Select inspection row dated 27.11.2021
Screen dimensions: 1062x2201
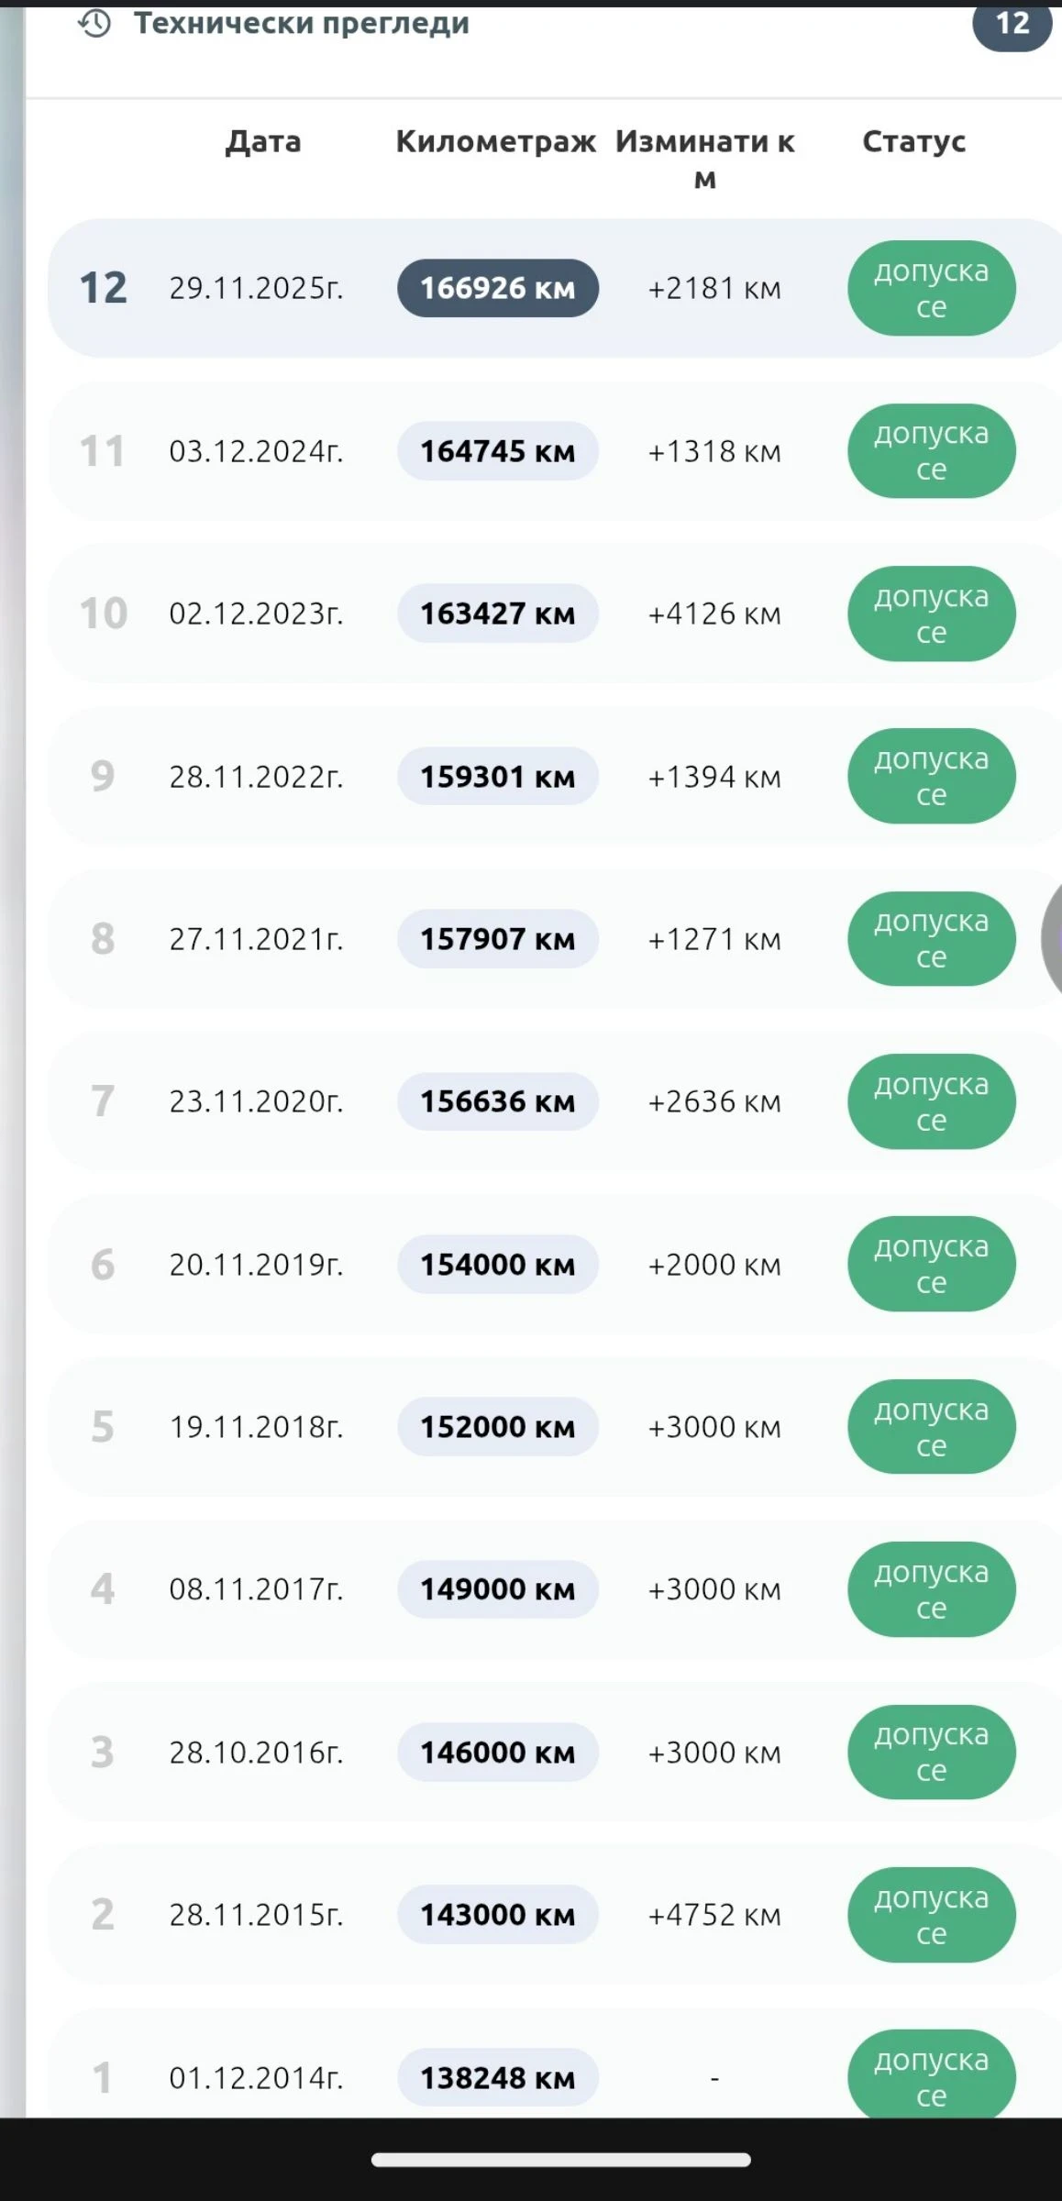[x=256, y=939]
